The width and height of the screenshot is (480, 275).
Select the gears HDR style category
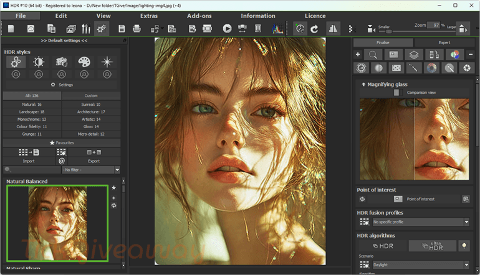[16, 62]
